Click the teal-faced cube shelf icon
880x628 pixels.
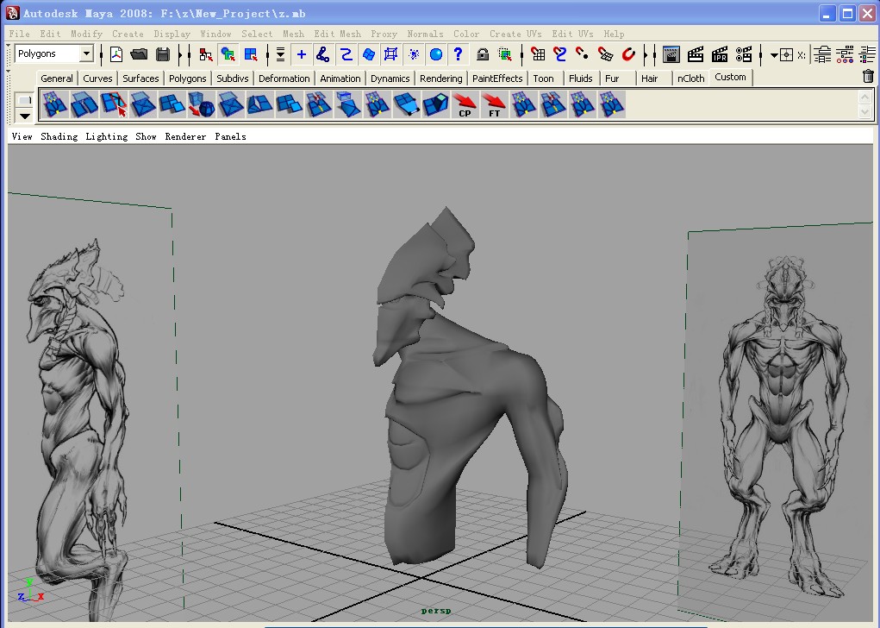click(435, 105)
